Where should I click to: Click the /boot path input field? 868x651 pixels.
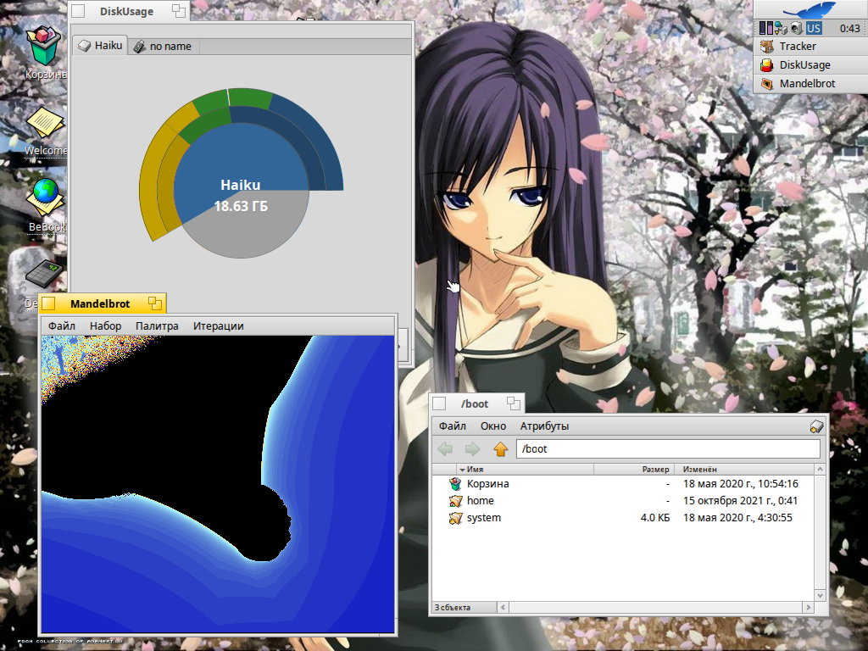coord(668,449)
